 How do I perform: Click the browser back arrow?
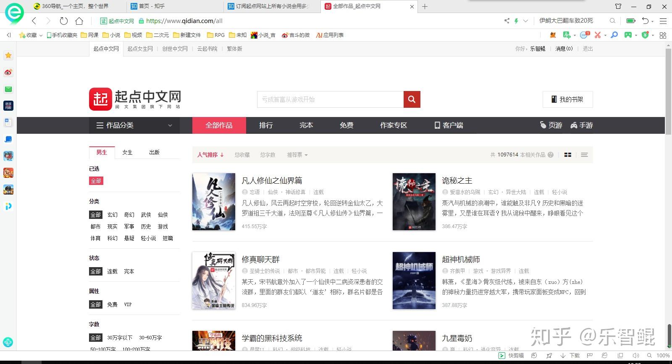[34, 21]
